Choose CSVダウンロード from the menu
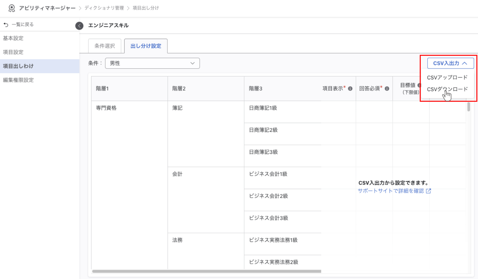The height and width of the screenshot is (279, 478). [447, 89]
